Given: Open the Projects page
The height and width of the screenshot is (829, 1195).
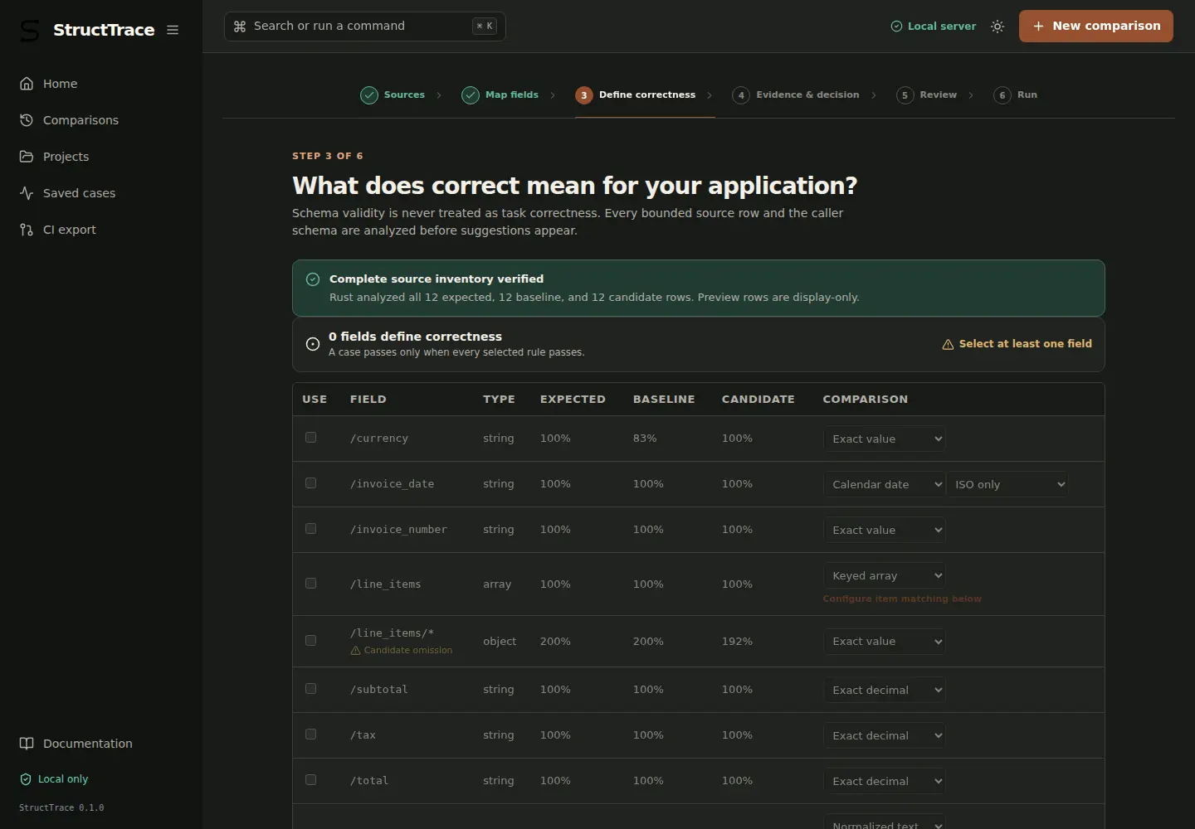Looking at the screenshot, I should pyautogui.click(x=101, y=157).
